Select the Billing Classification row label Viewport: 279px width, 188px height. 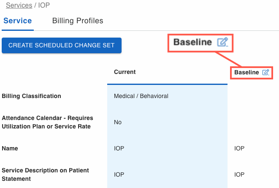pos(32,96)
